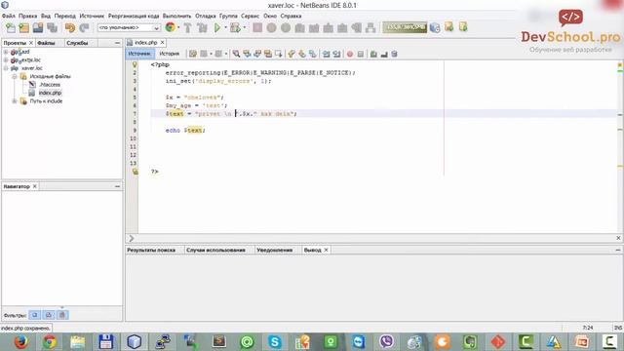Click the profiler icon beside memory bar
This screenshot has height=351, width=624.
coord(435,27)
